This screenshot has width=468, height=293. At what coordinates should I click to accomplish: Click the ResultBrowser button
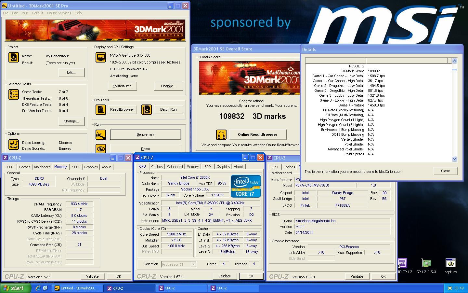(x=122, y=109)
